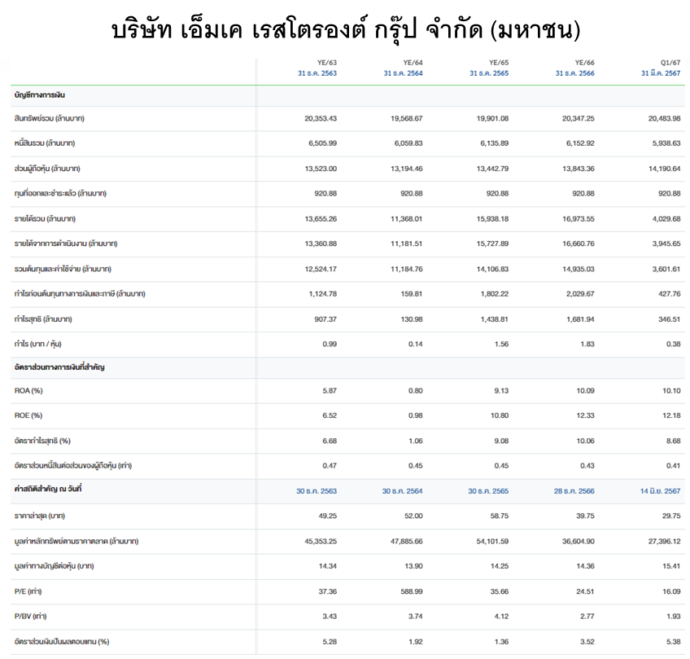Screen dimensions: 690x659
Task: Open the 31 มี.ค. 2567 period link
Action: pyautogui.click(x=661, y=73)
